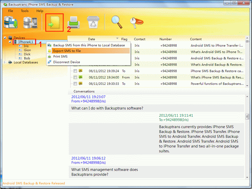Click the conversation pane scroll-down arrow
The image size is (252, 189).
coord(247,177)
